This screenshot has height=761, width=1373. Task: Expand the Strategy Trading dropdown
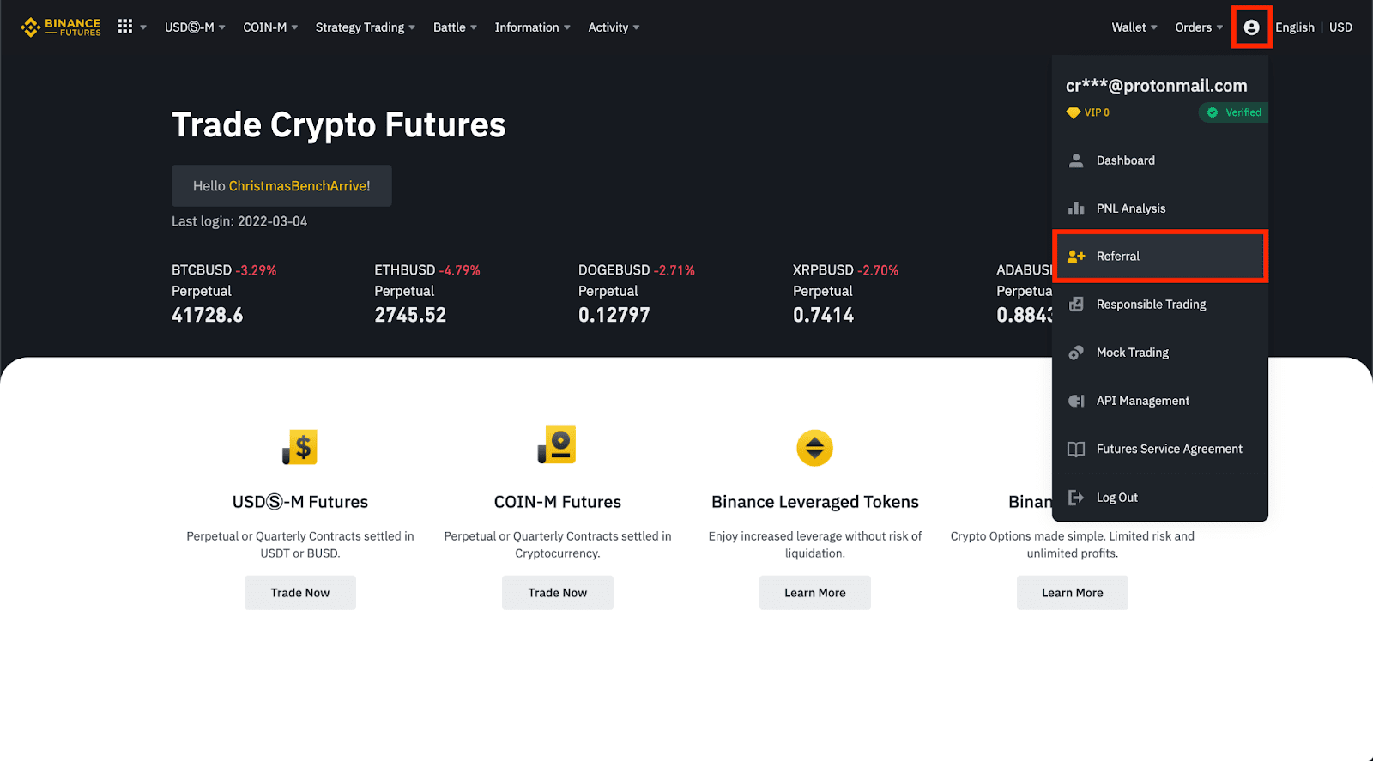coord(365,27)
